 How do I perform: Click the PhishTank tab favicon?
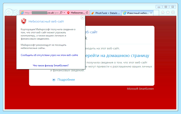(x=93, y=13)
